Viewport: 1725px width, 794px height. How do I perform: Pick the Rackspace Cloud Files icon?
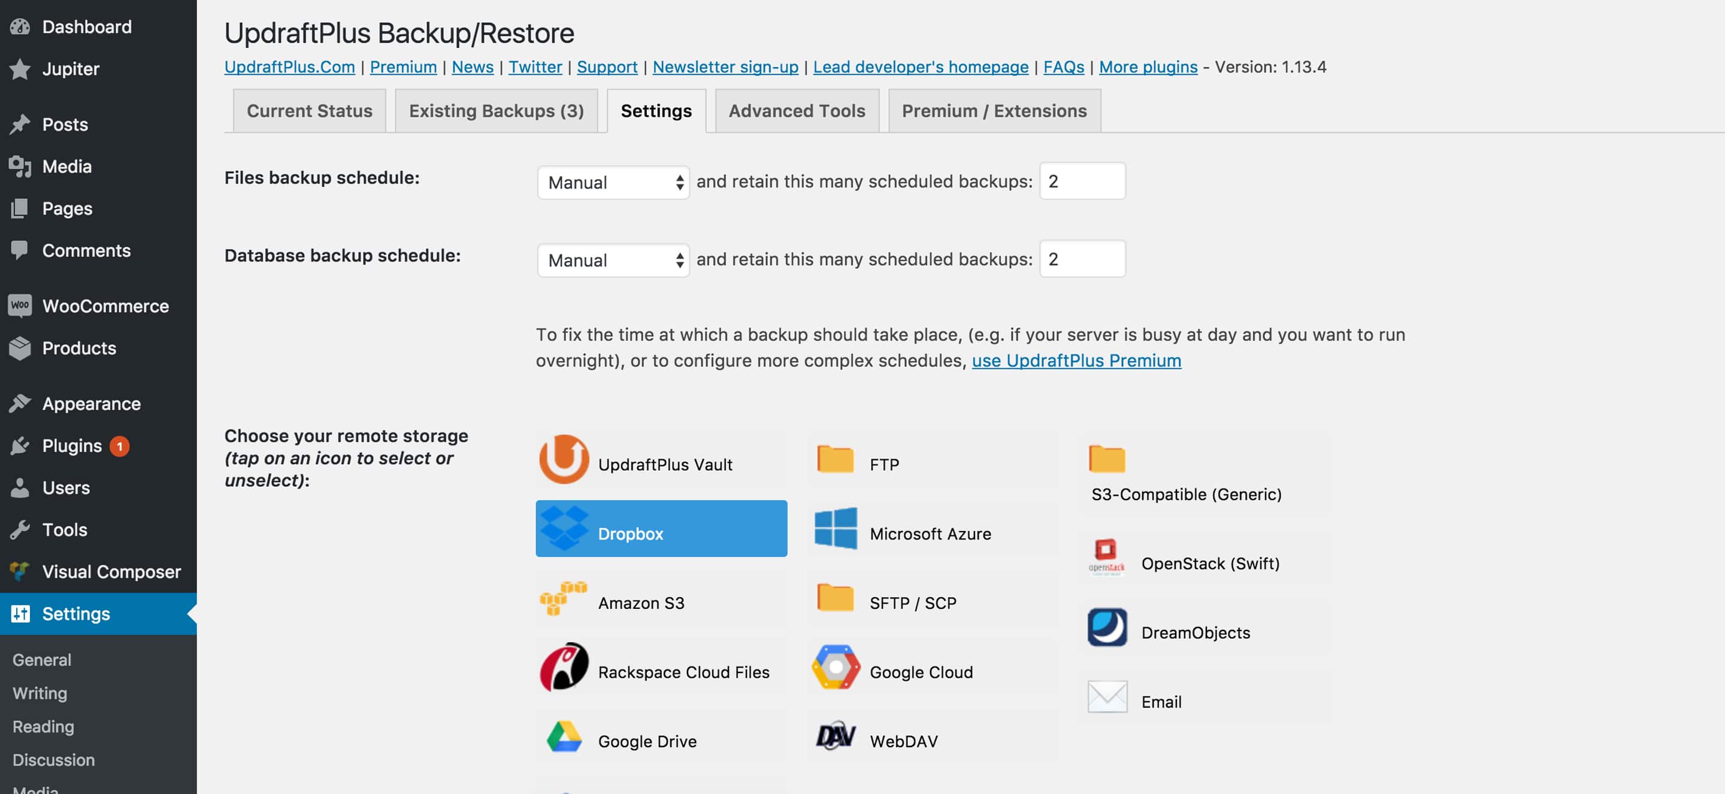tap(564, 667)
